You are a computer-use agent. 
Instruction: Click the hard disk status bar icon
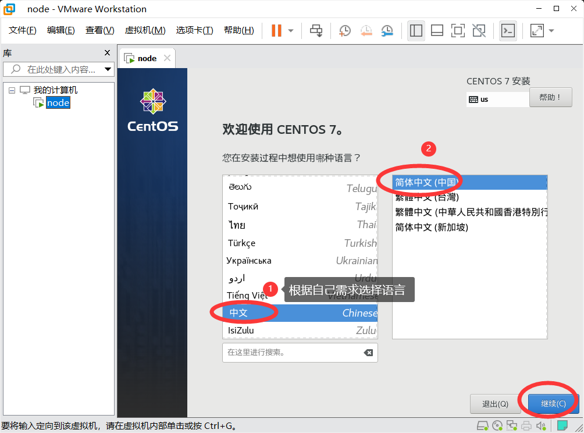[483, 425]
